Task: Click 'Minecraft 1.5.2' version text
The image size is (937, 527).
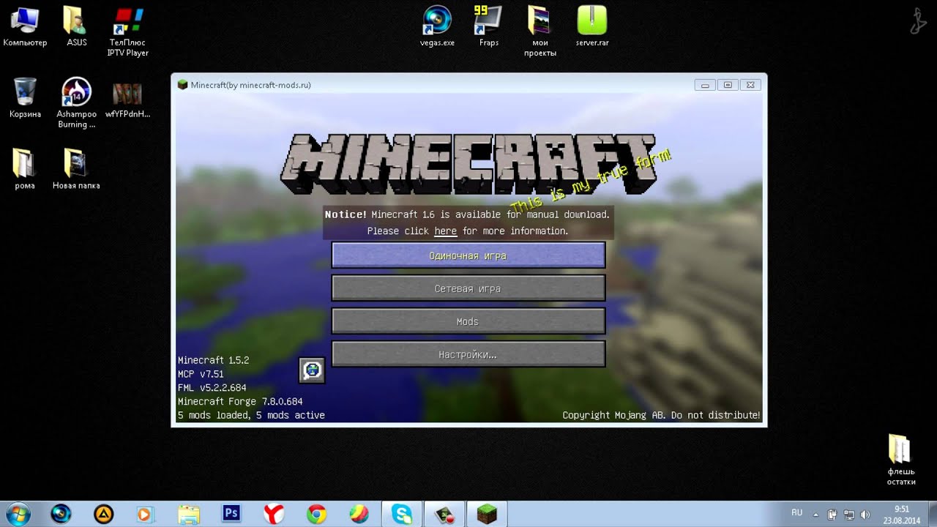Action: [x=213, y=360]
